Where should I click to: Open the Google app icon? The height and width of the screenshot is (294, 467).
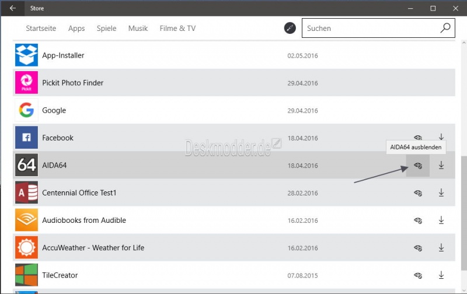pyautogui.click(x=26, y=110)
